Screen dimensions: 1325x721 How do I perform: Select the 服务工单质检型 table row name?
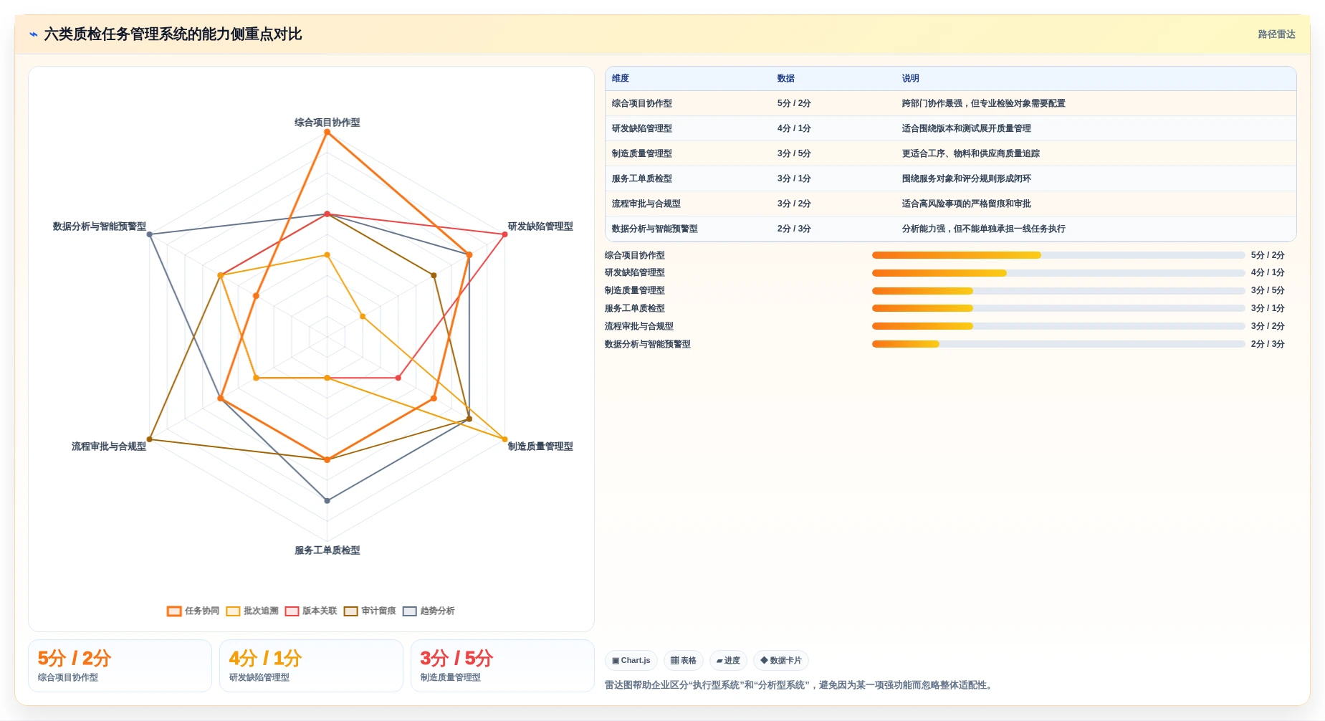[642, 178]
